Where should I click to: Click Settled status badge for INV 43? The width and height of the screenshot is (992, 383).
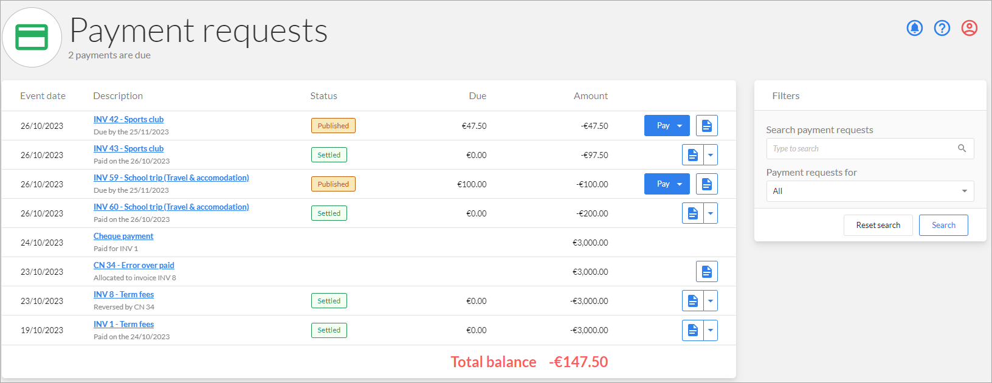329,155
